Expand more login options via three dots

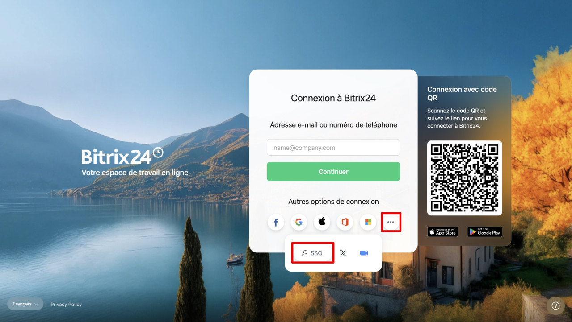click(391, 222)
